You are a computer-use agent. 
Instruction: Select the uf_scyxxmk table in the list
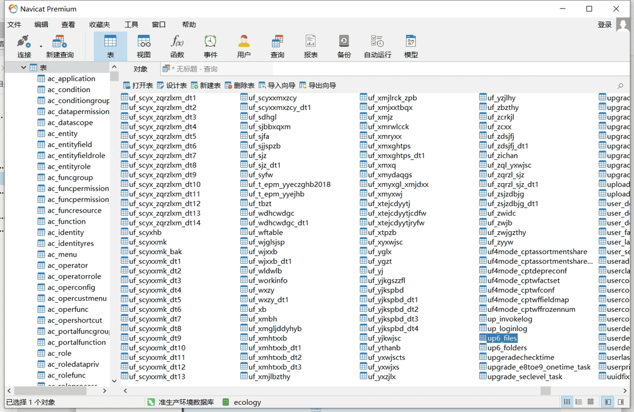pos(148,242)
